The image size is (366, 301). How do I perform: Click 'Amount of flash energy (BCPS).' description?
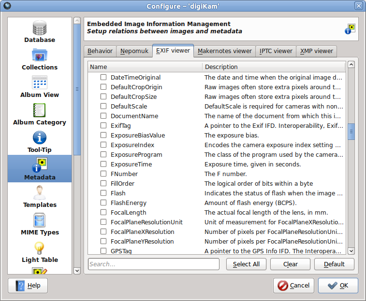(x=250, y=203)
